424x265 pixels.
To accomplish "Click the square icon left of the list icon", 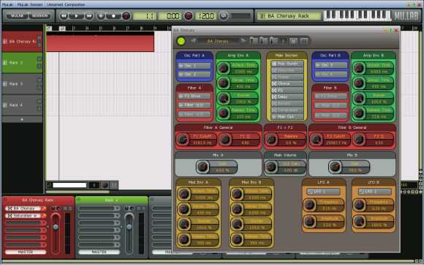I will 294,41.
